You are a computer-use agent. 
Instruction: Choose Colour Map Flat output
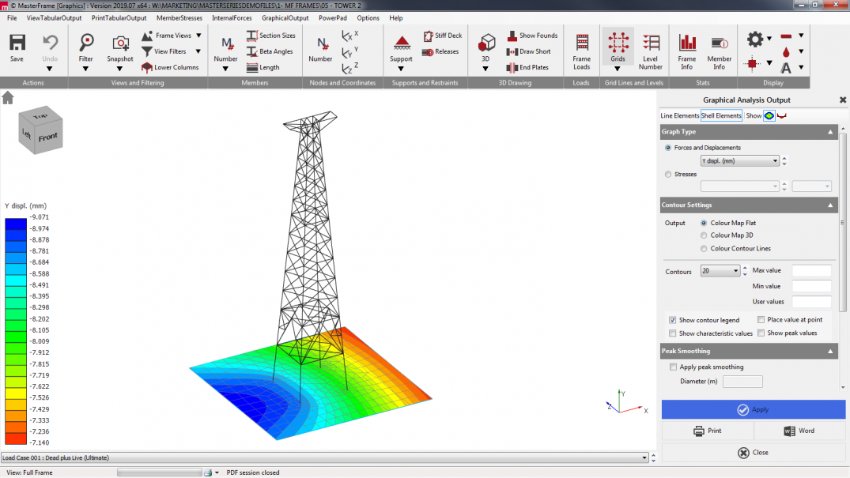tap(704, 223)
